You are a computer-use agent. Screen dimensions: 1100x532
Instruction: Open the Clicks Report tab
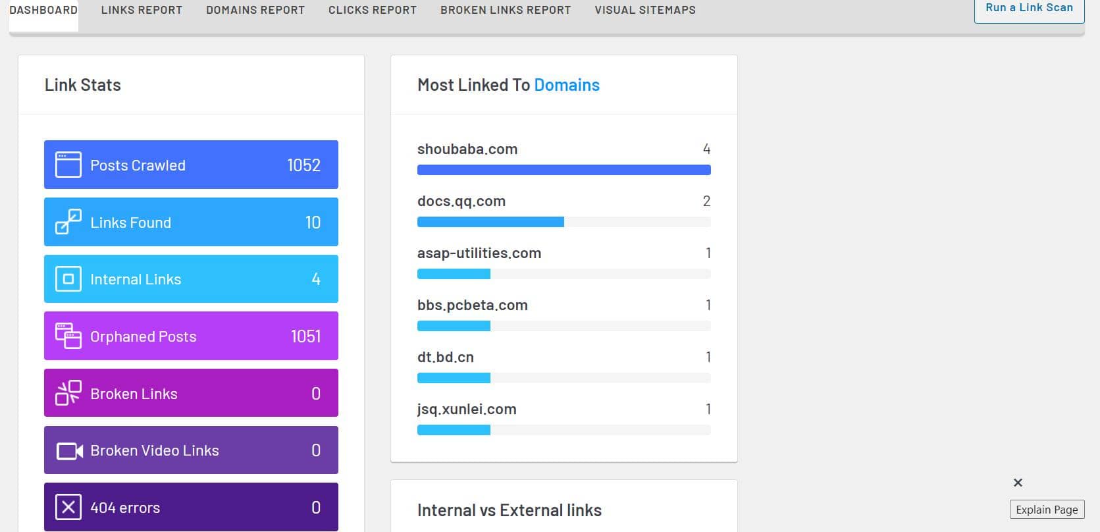[373, 11]
